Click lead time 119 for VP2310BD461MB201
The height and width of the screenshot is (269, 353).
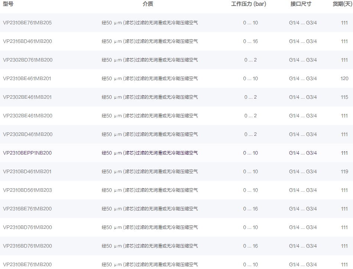point(344,172)
